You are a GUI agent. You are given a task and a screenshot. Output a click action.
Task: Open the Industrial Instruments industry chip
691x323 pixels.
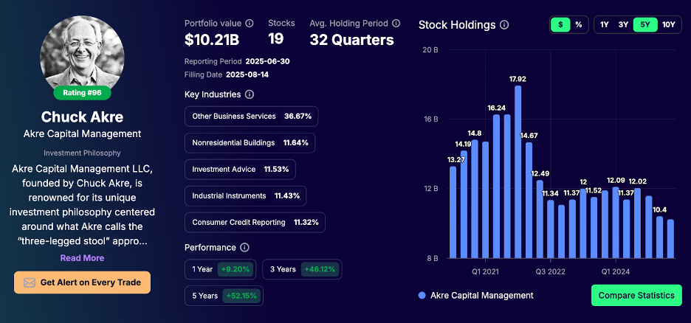click(245, 196)
